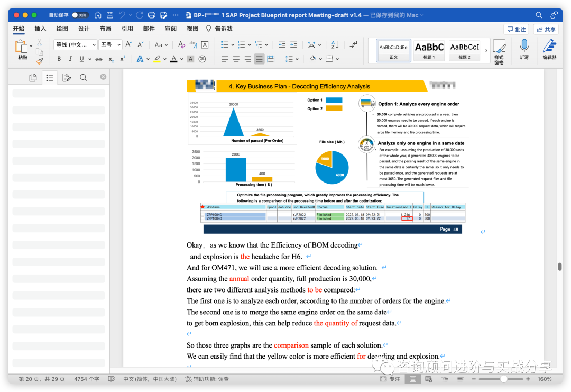The image size is (571, 392).
Task: Align text right
Action: click(248, 59)
